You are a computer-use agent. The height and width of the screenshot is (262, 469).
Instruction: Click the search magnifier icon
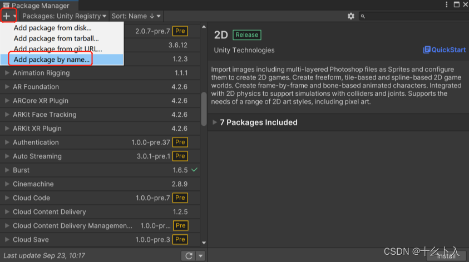[x=363, y=16]
